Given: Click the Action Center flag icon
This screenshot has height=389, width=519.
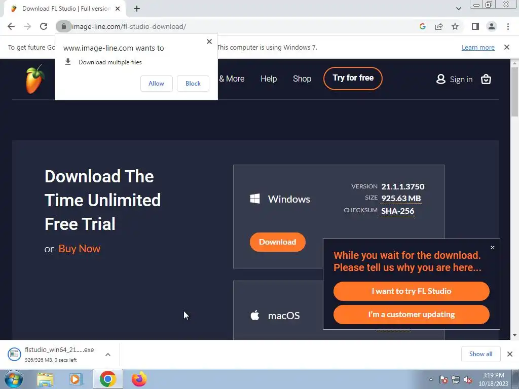Looking at the screenshot, I should coord(443,379).
